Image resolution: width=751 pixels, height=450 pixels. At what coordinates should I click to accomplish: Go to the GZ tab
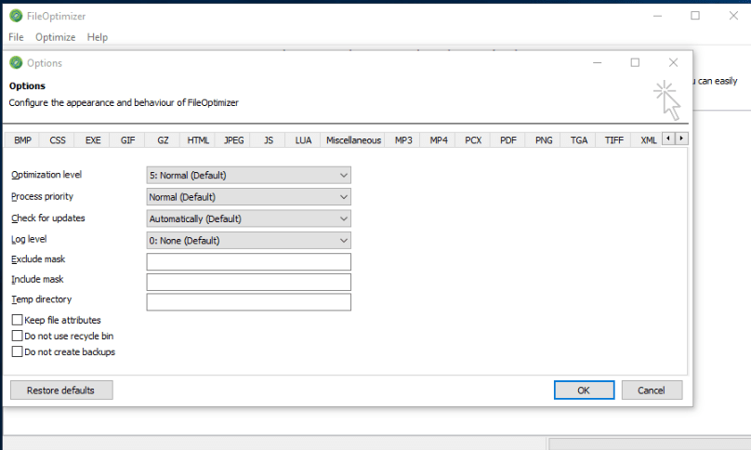point(163,140)
